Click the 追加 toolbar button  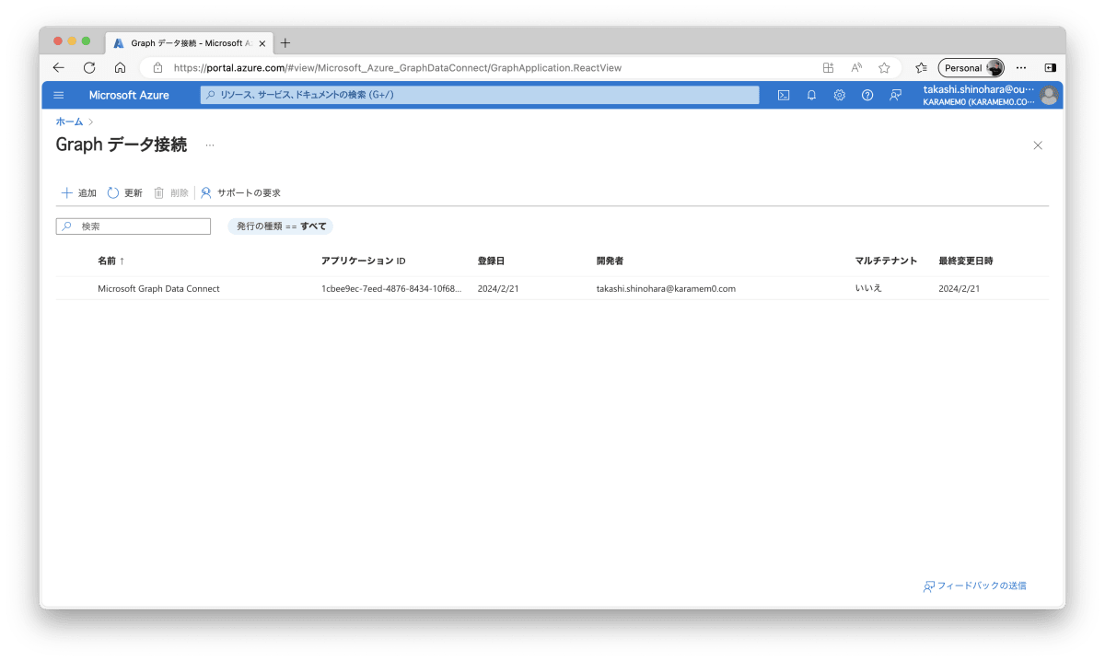click(x=78, y=192)
